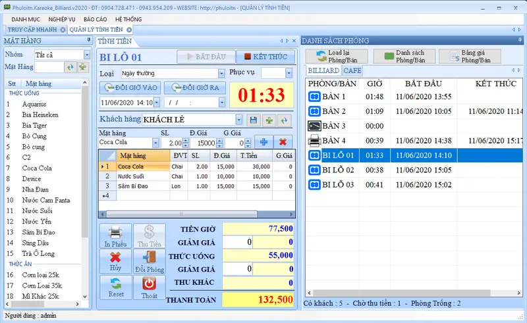Open the Nhóm dropdown
This screenshot has width=527, height=323.
[x=87, y=55]
